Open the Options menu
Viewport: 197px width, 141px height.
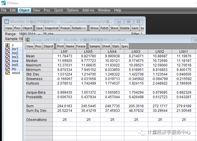point(73,10)
